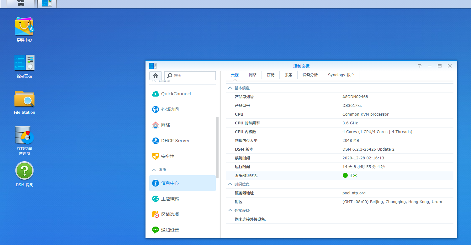Viewport: 471px width, 245px height.
Task: Collapse the 时间信息 section
Action: pyautogui.click(x=230, y=184)
